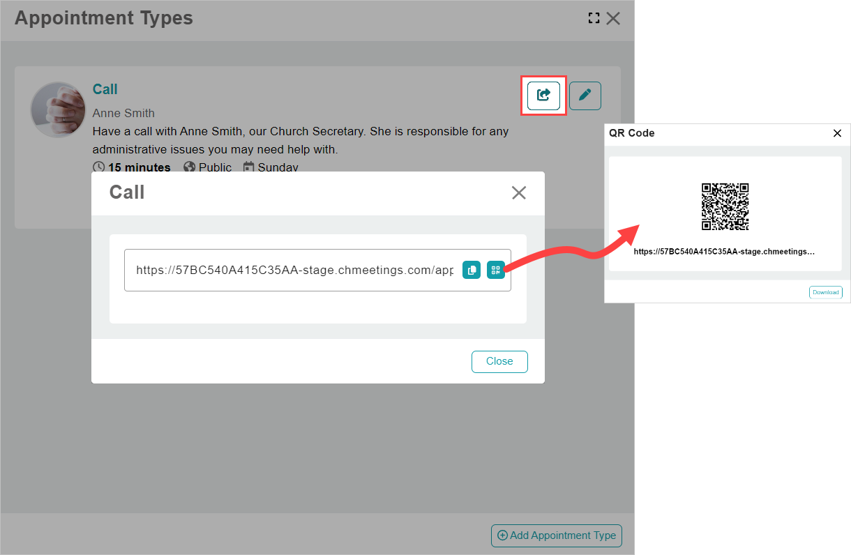Close the QR Code popup
Screen dimensions: 851x555
point(837,133)
